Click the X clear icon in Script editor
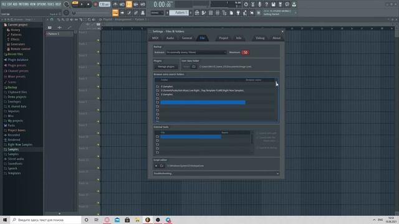Viewport: 399px width, 224px height. pyautogui.click(x=156, y=166)
